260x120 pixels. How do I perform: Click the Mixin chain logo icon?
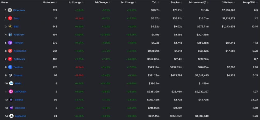(11, 84)
